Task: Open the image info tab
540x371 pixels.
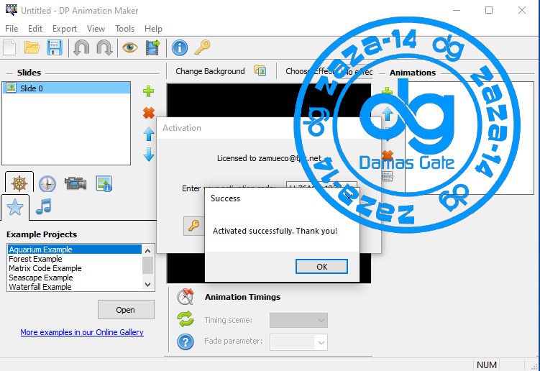Action: (x=104, y=183)
